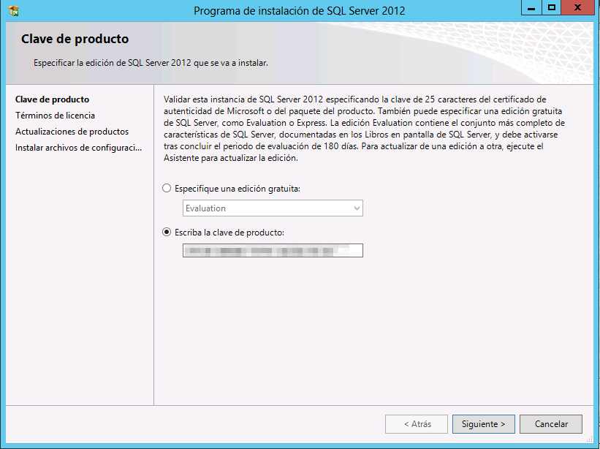Select the free edition radio button

click(x=167, y=189)
